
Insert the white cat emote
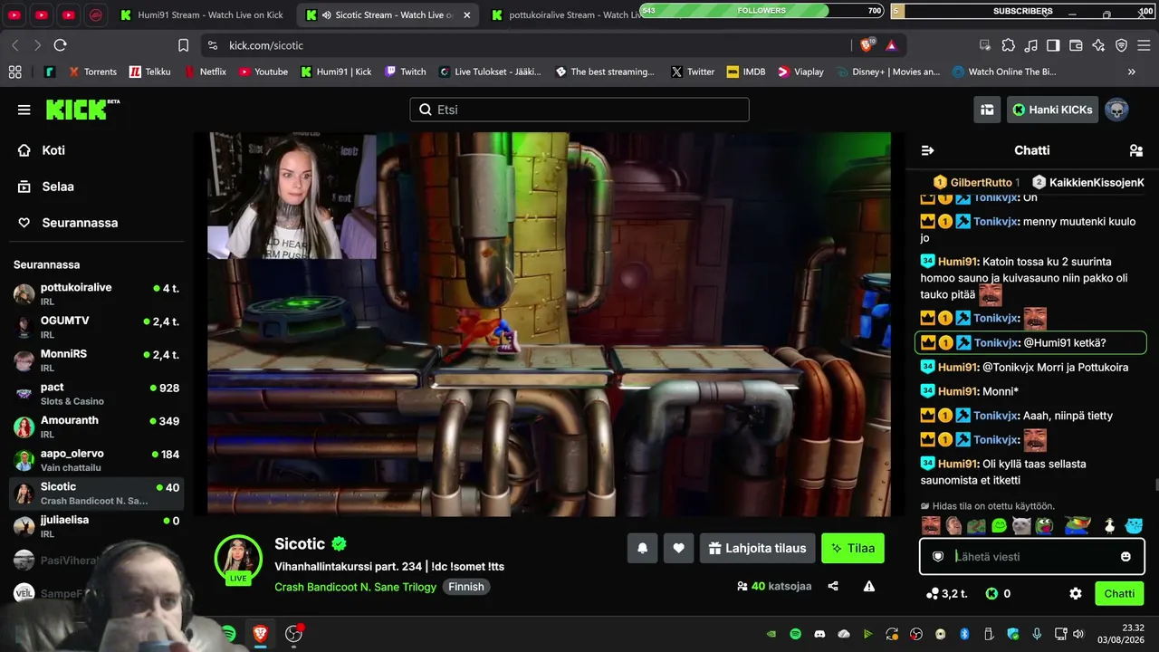(1021, 525)
